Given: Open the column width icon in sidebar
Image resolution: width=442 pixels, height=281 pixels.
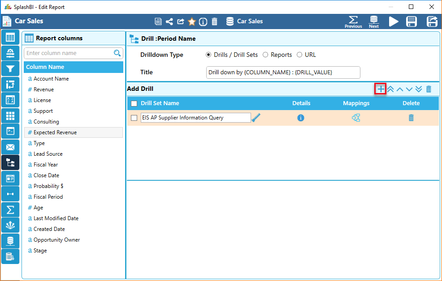Looking at the screenshot, I should click(x=10, y=194).
